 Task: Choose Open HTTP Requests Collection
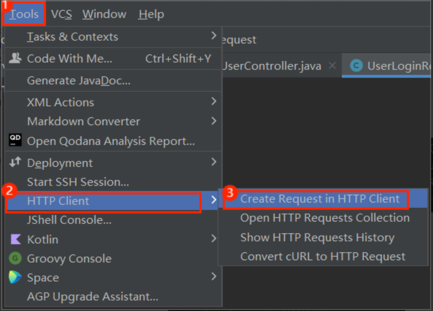coord(325,218)
